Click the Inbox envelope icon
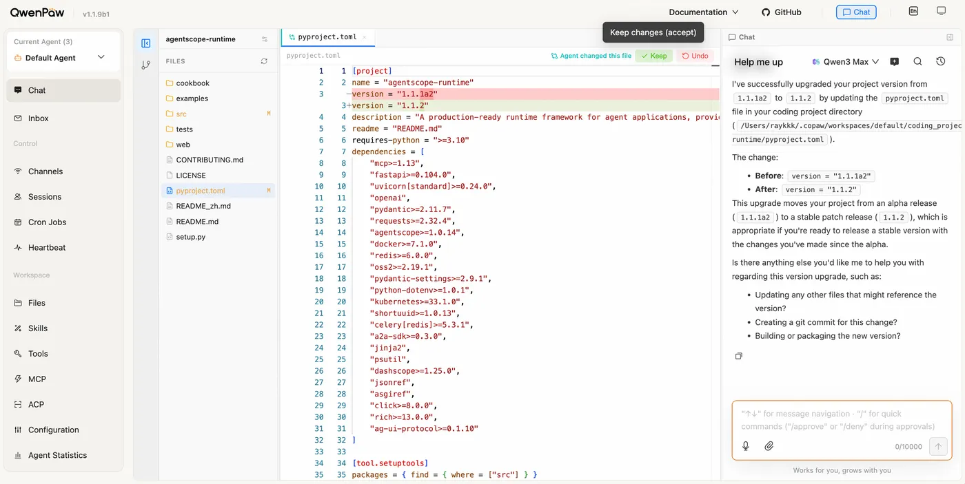This screenshot has height=484, width=965. pos(18,118)
